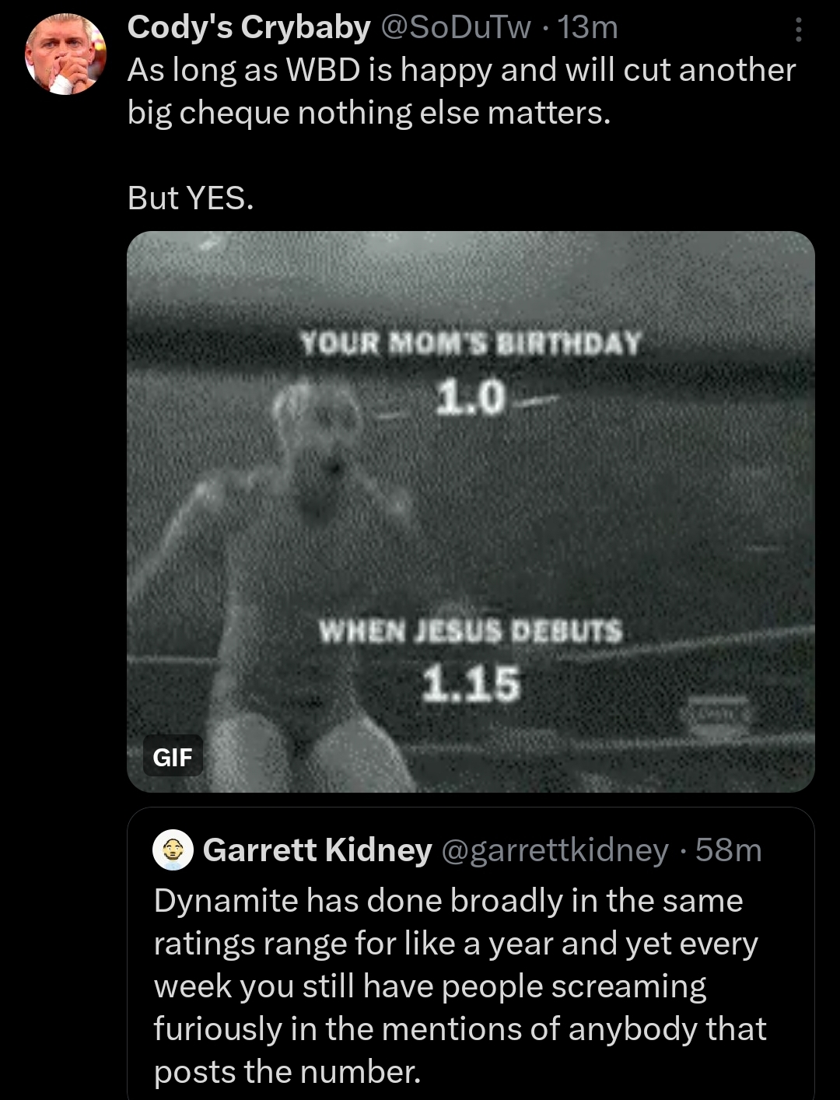
Task: Tap the 1.0 rating number in GIF
Action: tap(471, 397)
